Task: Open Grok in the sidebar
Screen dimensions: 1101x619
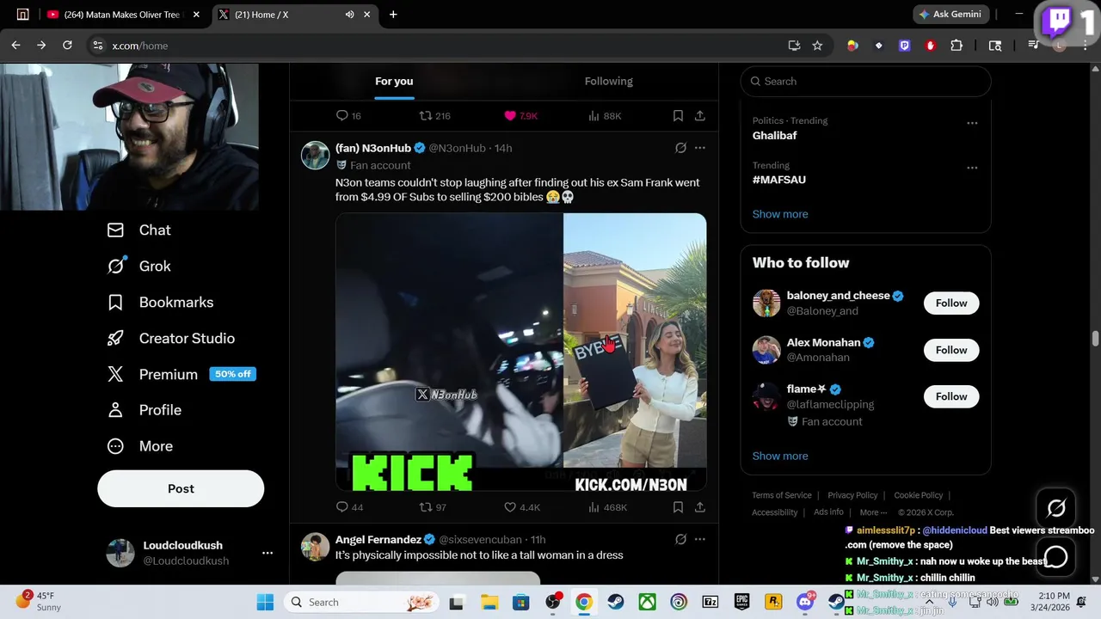Action: coord(138,267)
